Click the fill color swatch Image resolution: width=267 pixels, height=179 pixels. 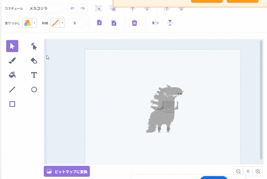pos(27,23)
